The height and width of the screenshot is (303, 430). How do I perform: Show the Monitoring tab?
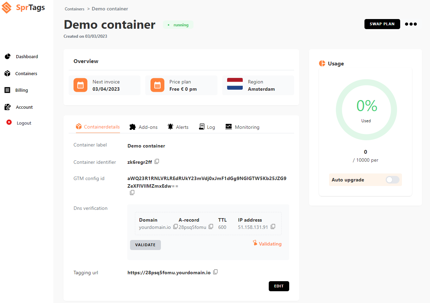click(x=242, y=127)
